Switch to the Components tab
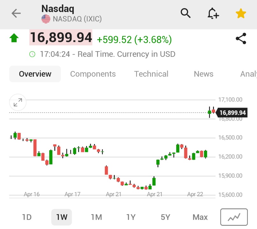257x229 pixels. pos(93,74)
